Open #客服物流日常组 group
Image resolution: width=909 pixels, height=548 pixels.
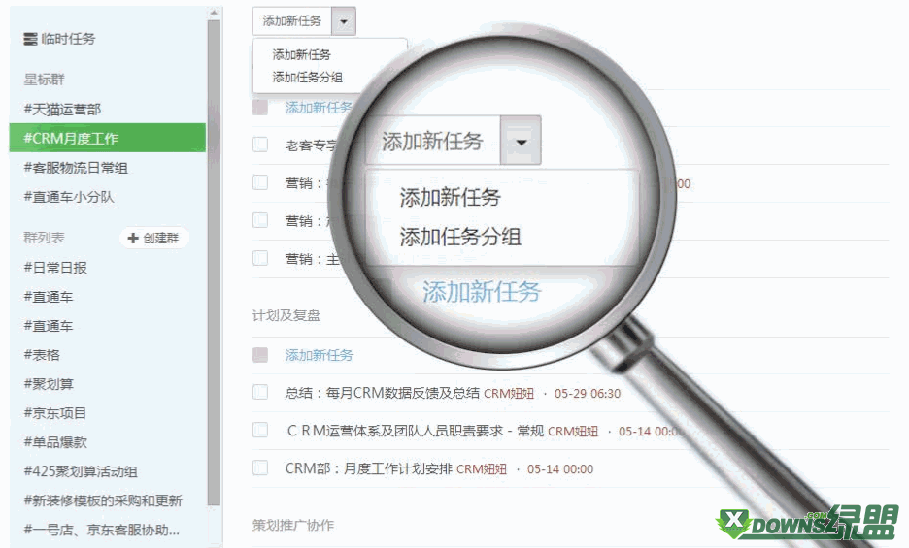click(x=76, y=168)
